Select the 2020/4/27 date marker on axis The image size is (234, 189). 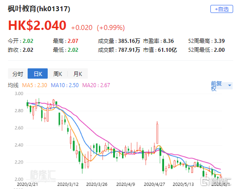pos(155,185)
